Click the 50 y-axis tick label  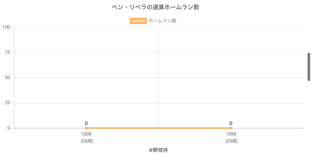(7, 77)
